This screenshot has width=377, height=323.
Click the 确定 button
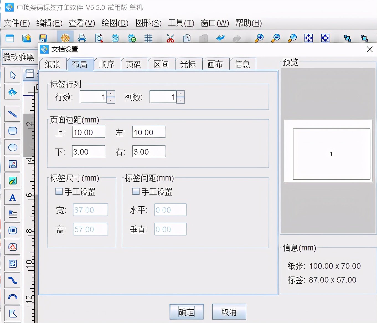tap(186, 312)
